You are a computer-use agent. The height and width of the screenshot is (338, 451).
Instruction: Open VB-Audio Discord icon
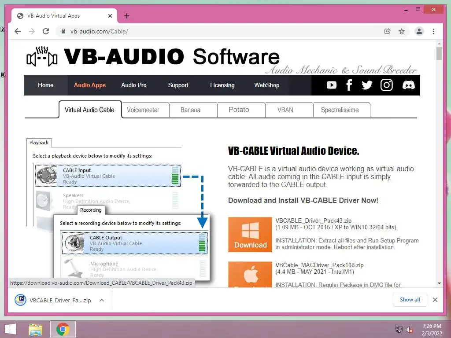tap(408, 85)
